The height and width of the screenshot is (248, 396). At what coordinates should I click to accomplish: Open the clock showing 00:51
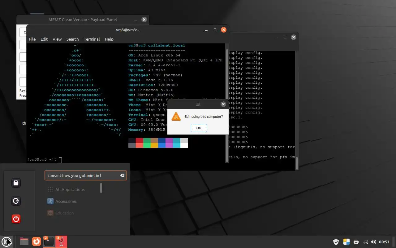(x=384, y=242)
